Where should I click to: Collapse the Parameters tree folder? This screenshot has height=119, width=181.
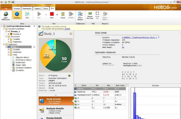[6, 37]
